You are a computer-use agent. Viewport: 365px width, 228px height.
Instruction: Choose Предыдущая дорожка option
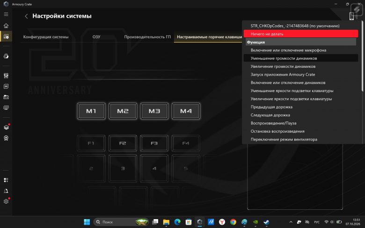tap(301, 107)
